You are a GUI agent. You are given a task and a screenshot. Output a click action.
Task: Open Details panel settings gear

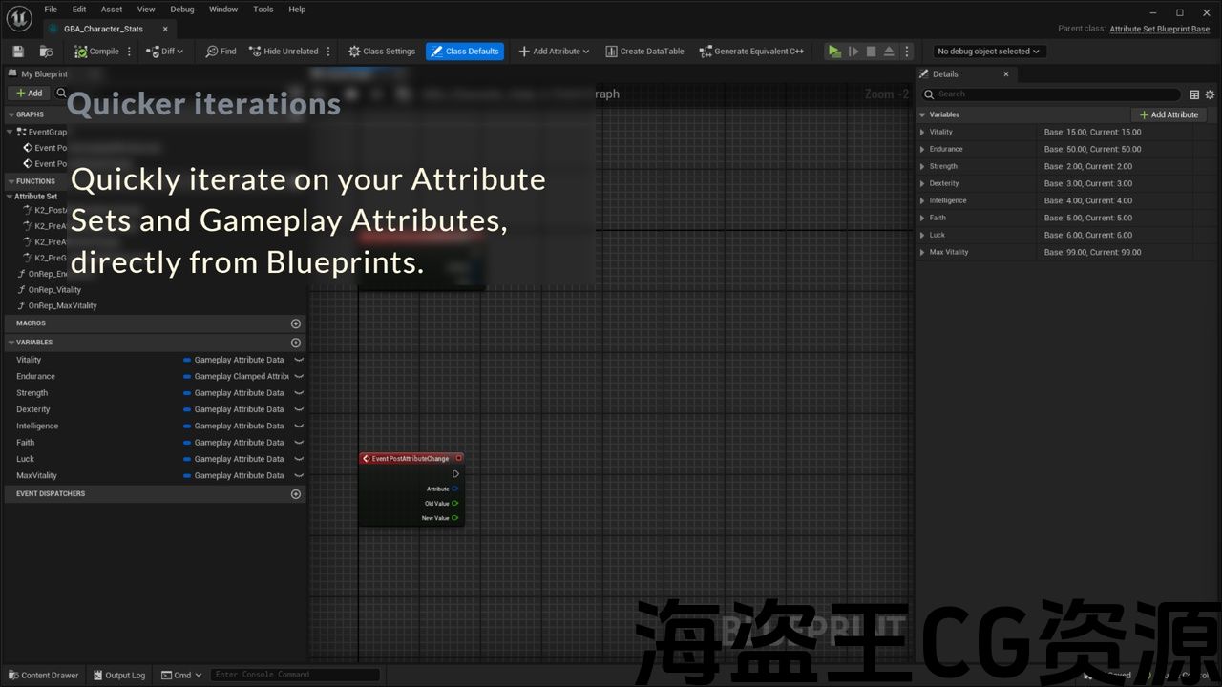pos(1210,94)
